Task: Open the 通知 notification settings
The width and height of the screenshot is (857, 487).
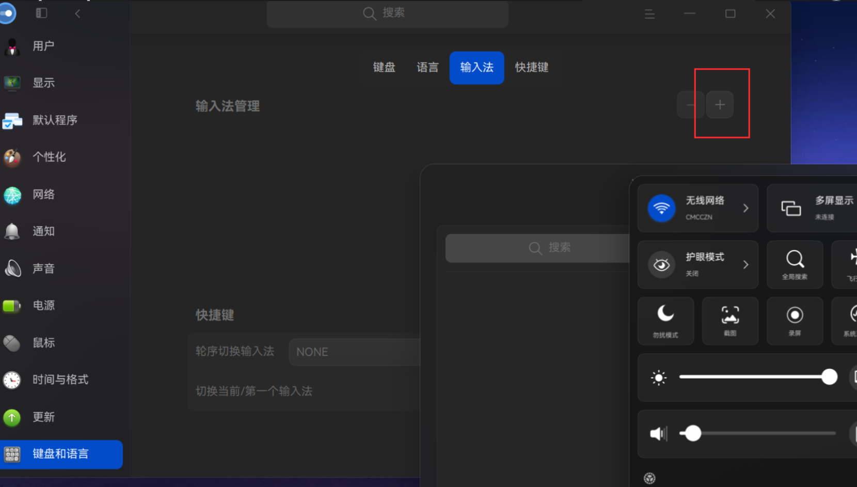Action: pos(61,231)
